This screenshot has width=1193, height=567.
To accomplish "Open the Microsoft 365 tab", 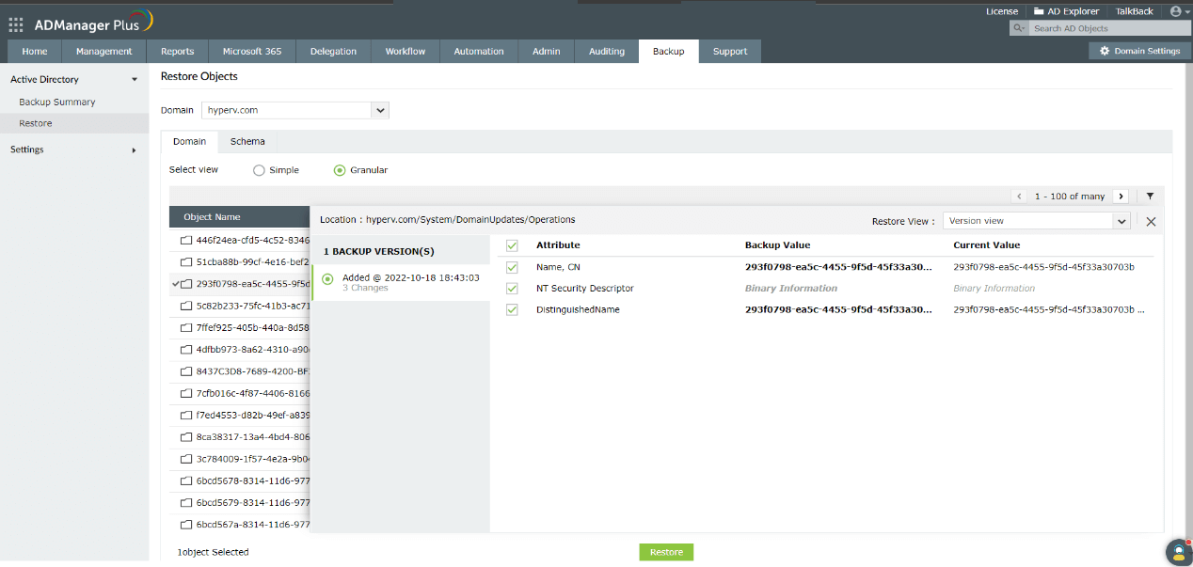I will (x=252, y=52).
